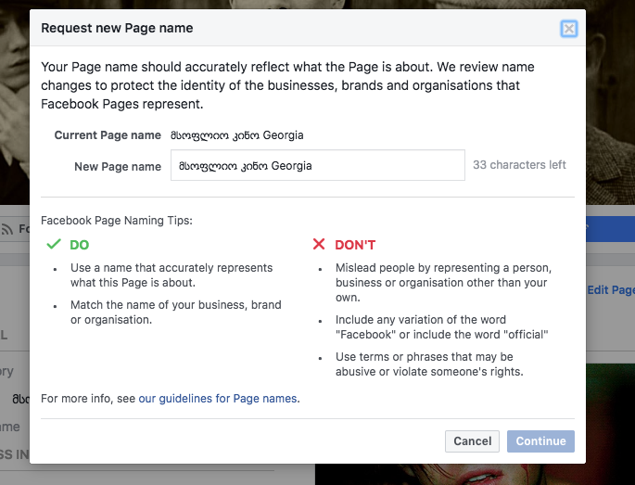Click the Facebook Page Naming Tips heading
635x485 pixels.
click(x=117, y=221)
